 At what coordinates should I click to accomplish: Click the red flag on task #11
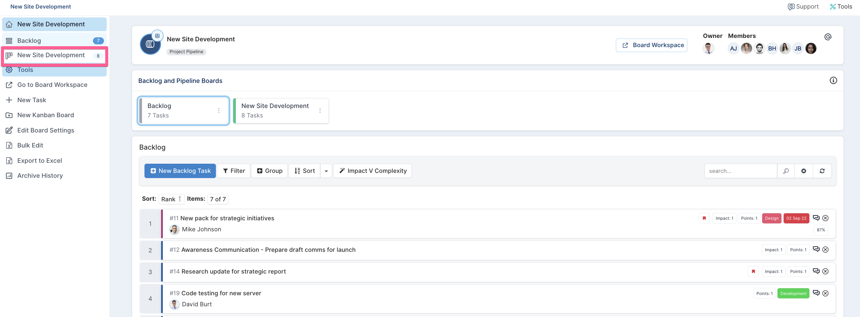(x=704, y=218)
